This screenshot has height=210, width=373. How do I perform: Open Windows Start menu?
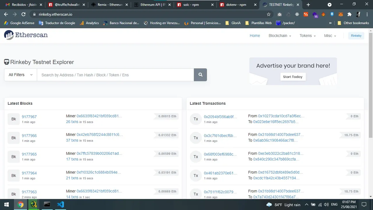tap(6, 204)
